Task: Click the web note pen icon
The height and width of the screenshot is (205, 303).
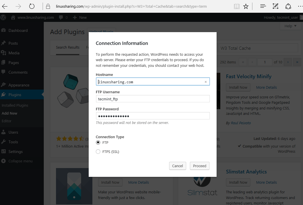Action: pos(275,6)
